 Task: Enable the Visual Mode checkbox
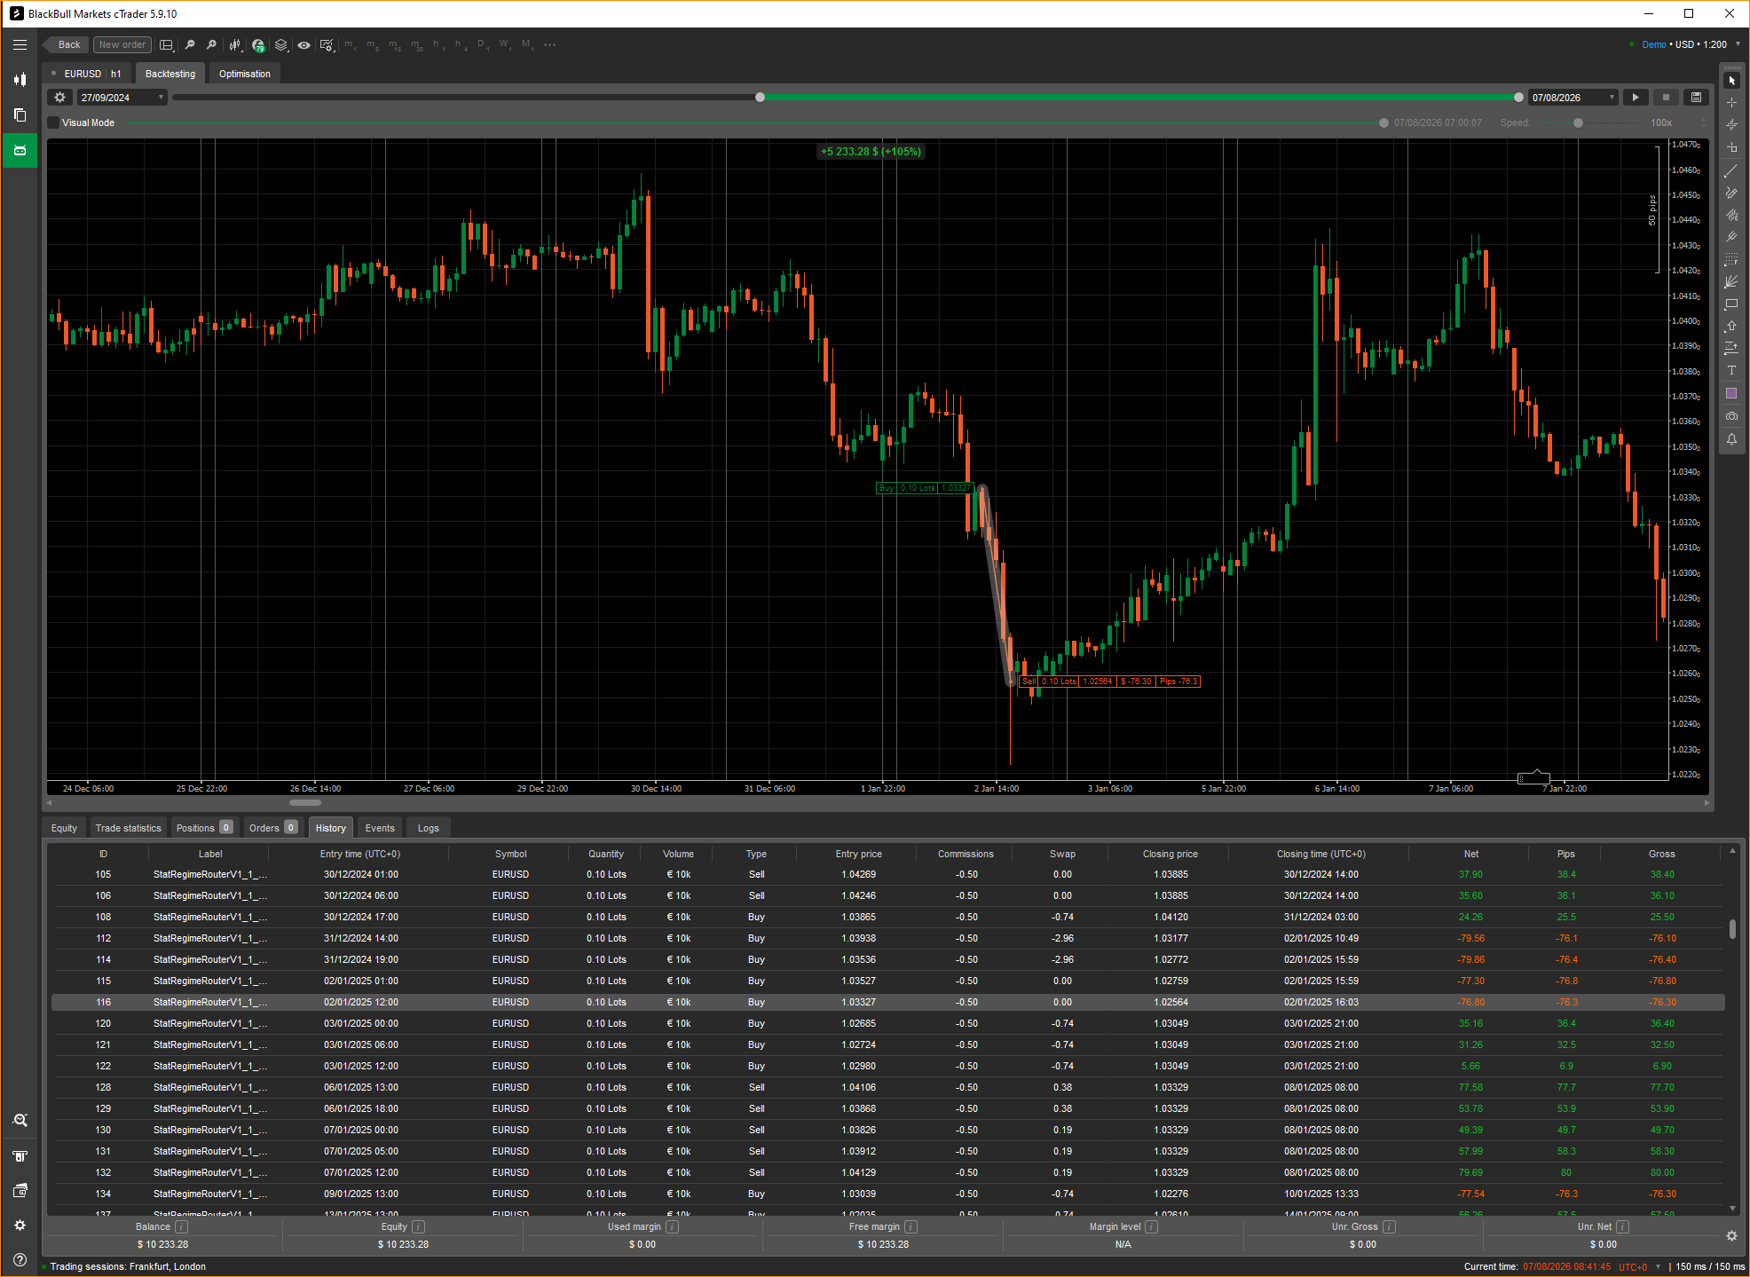pos(54,122)
